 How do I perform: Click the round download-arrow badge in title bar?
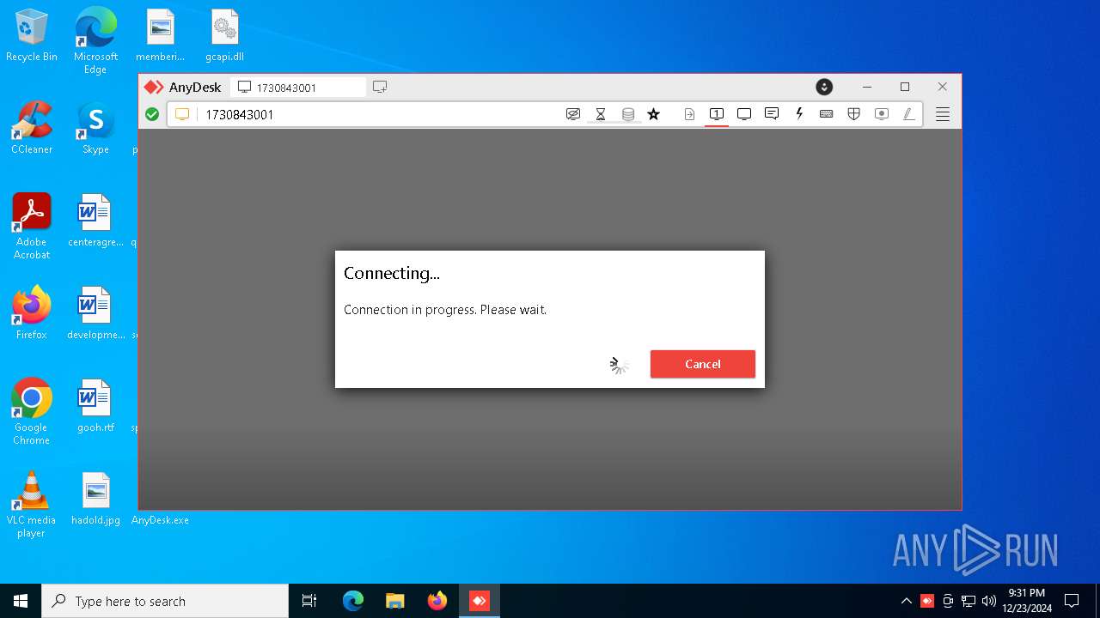tap(824, 87)
